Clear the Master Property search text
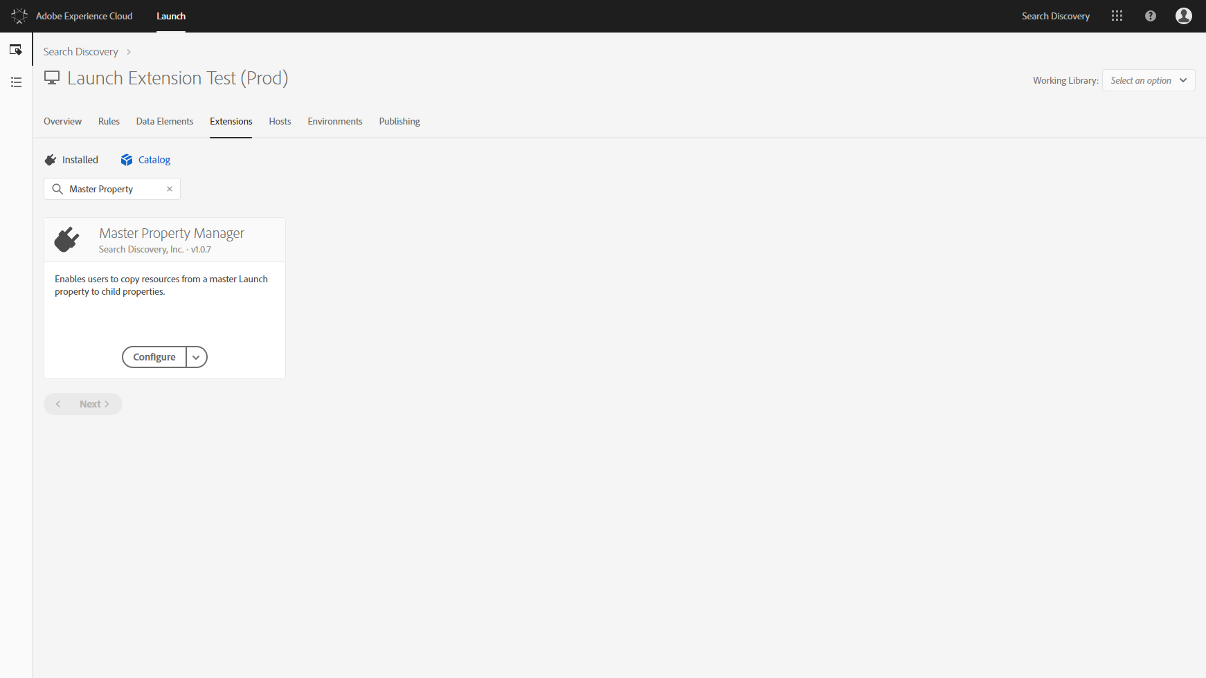The width and height of the screenshot is (1206, 678). click(170, 189)
